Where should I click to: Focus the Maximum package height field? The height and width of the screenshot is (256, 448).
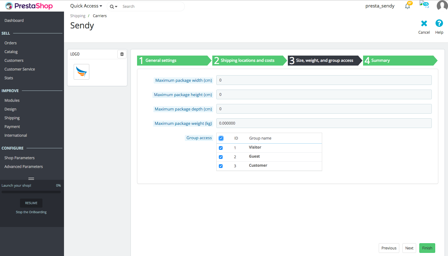(x=324, y=95)
